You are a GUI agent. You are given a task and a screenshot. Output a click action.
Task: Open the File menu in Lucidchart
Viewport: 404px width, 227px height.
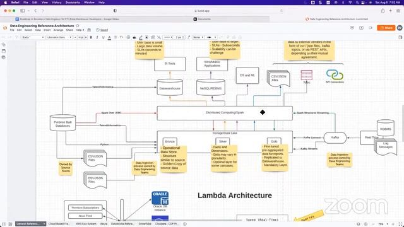click(x=12, y=30)
